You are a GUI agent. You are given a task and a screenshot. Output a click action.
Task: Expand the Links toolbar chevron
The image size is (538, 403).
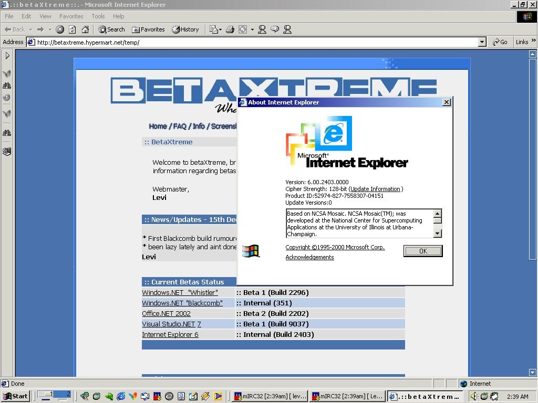click(x=534, y=40)
